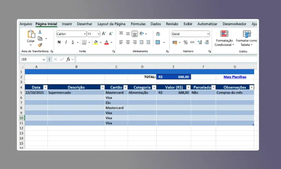Screen dimensions: 281x169
Task: Open Alinhamento group dialog launcher
Action: click(x=167, y=51)
